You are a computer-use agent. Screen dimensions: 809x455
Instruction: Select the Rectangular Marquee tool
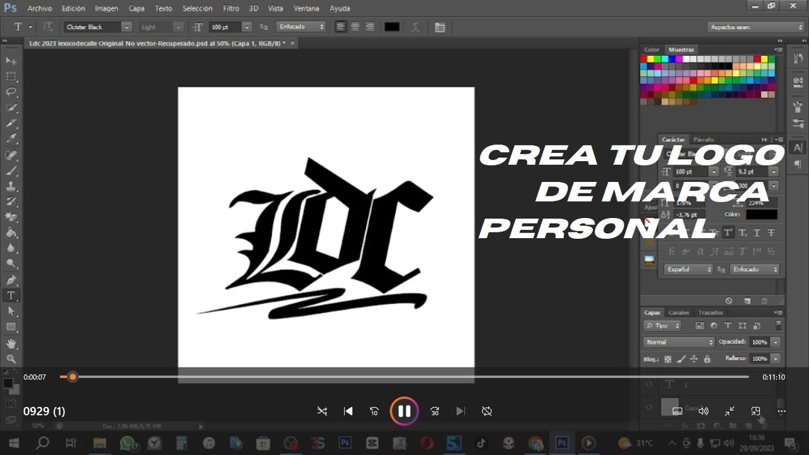point(11,76)
